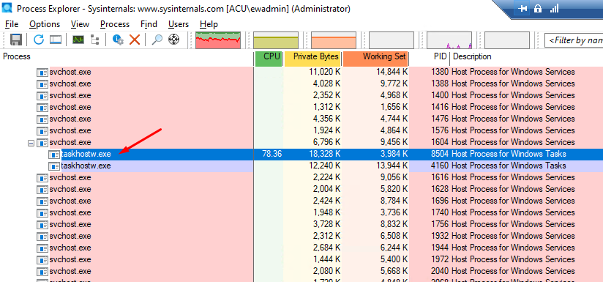This screenshot has width=603, height=282.
Task: Click Private Bytes value 18,328 K
Action: 325,155
